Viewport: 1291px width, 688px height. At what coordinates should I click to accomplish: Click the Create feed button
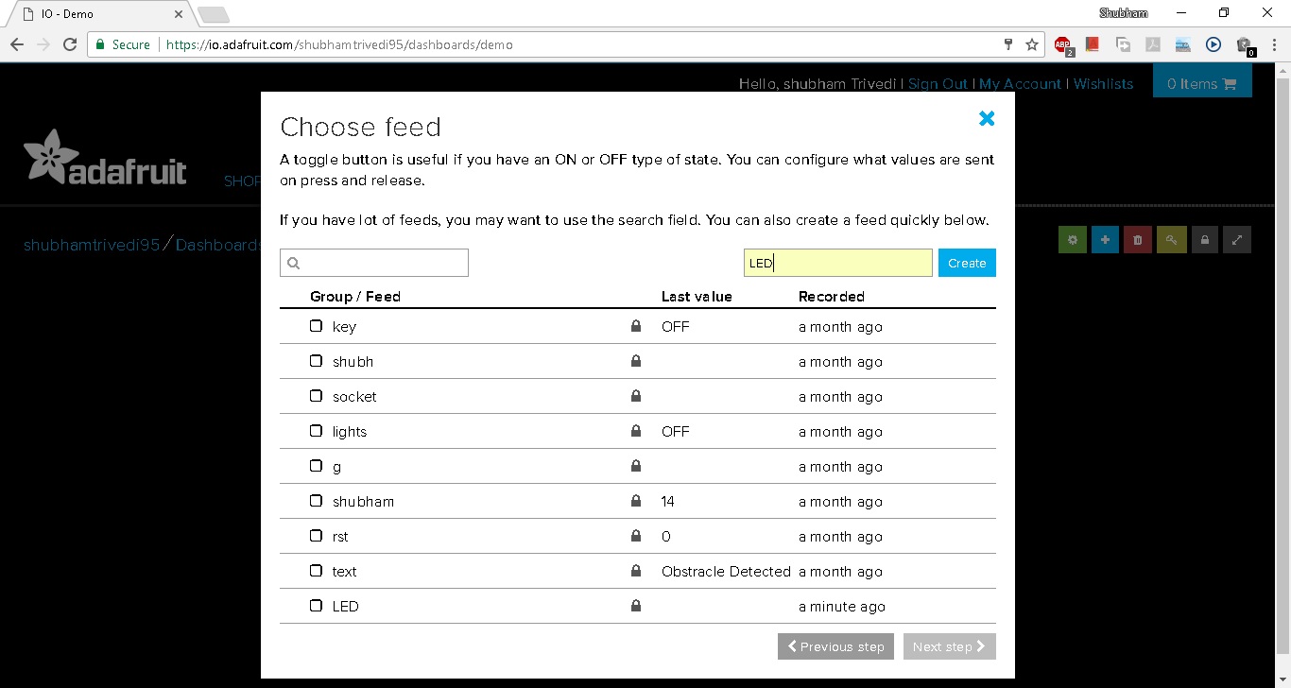(x=967, y=263)
